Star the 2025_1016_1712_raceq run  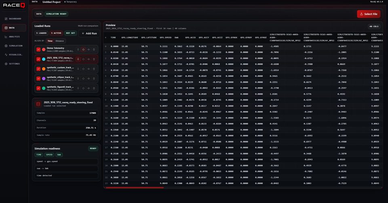(83, 59)
